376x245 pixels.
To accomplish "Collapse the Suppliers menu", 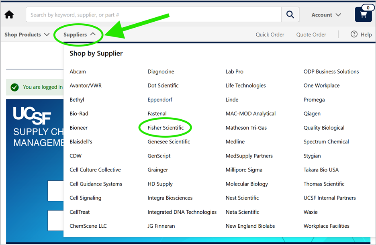I will pos(80,35).
